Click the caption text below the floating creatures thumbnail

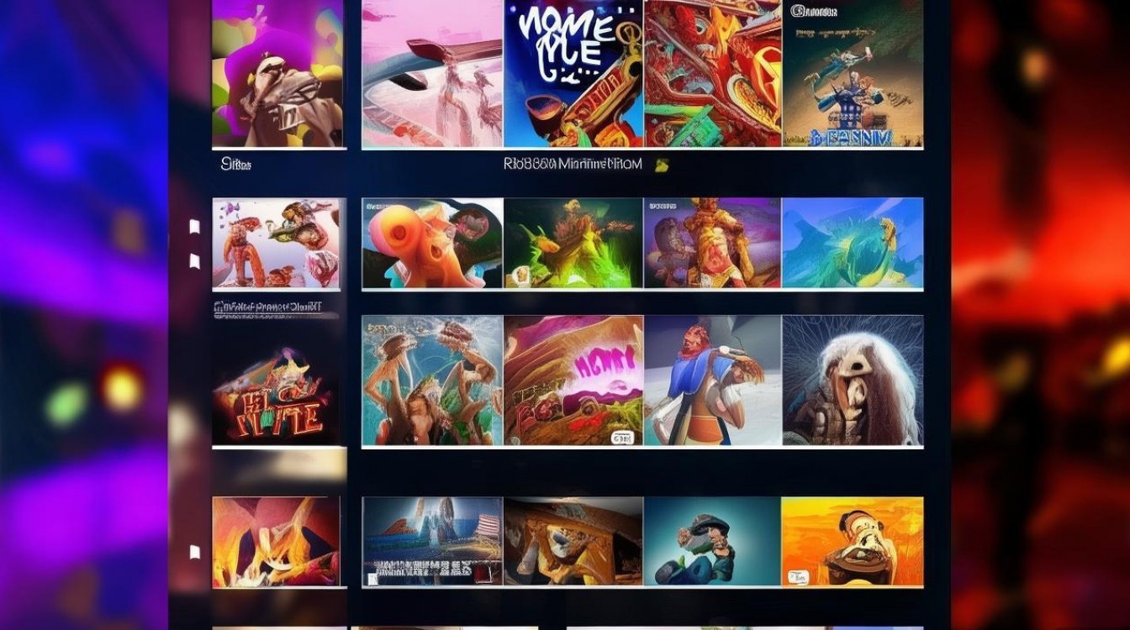267,307
